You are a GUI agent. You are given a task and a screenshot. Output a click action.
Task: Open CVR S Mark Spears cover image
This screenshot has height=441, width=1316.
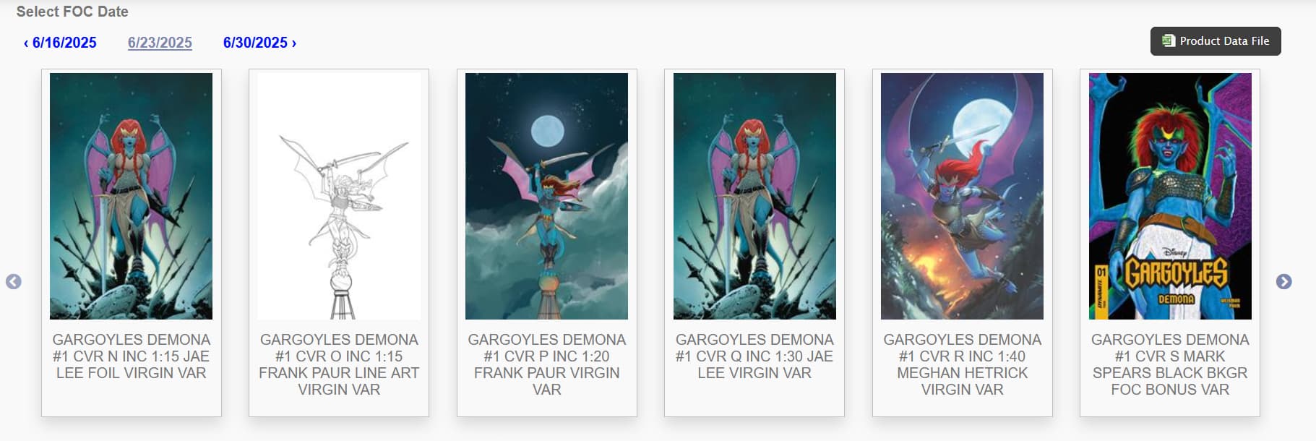pos(1170,196)
